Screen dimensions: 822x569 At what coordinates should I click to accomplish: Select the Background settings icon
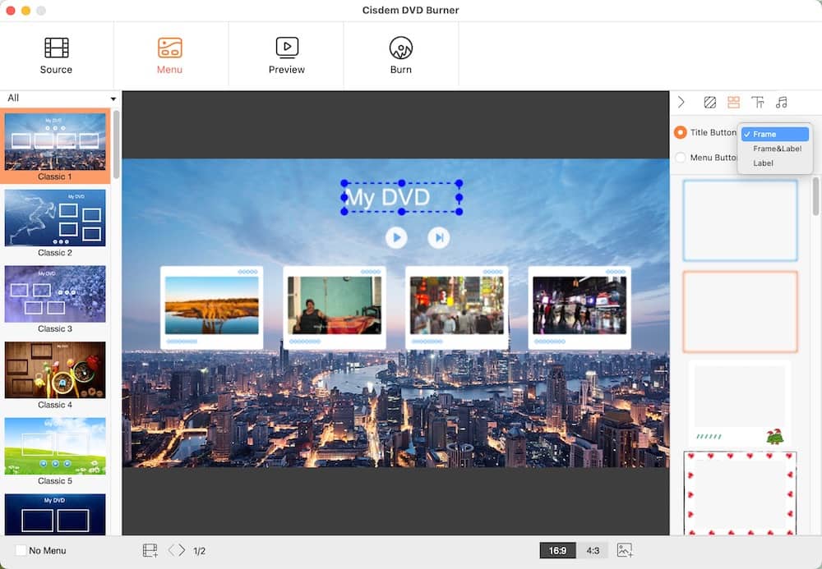[710, 102]
